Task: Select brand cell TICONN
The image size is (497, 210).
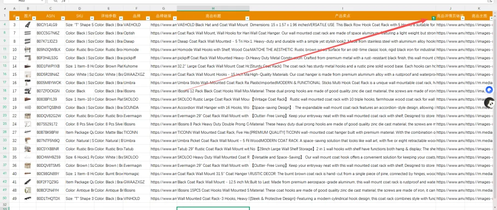Action: click(137, 132)
